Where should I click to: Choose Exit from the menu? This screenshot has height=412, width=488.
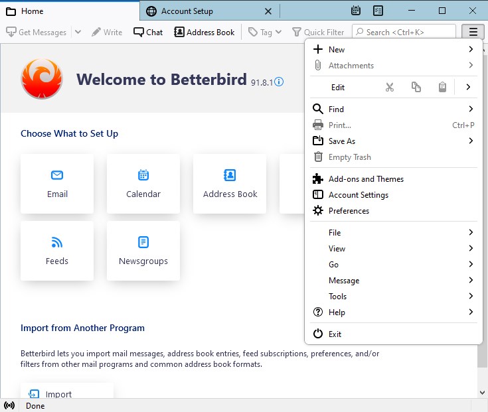pos(393,334)
